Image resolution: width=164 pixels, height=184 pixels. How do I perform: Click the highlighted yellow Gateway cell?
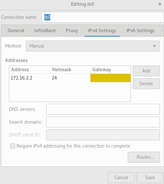coord(111,78)
